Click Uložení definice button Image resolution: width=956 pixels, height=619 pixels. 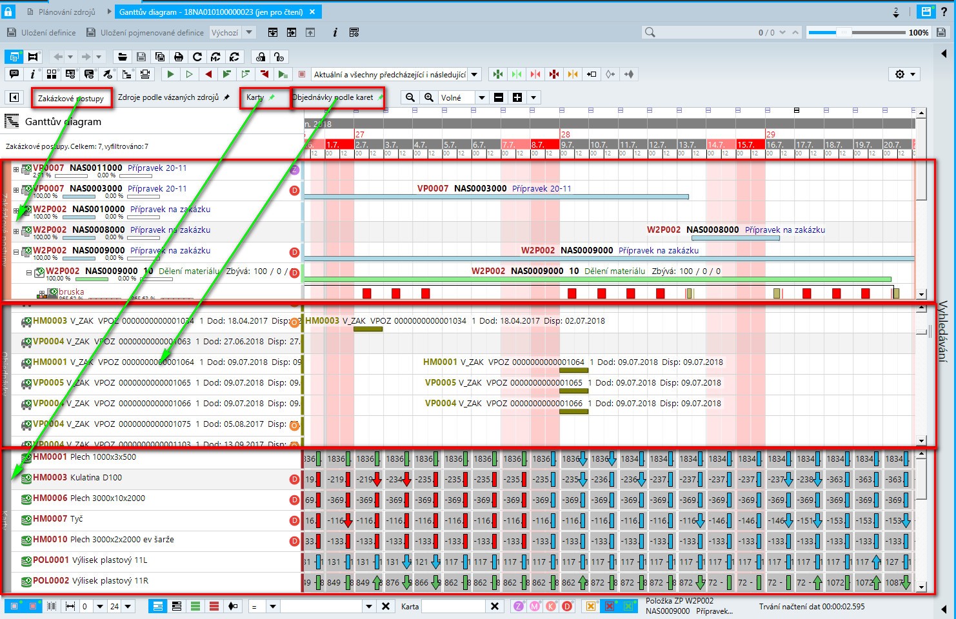click(x=41, y=32)
